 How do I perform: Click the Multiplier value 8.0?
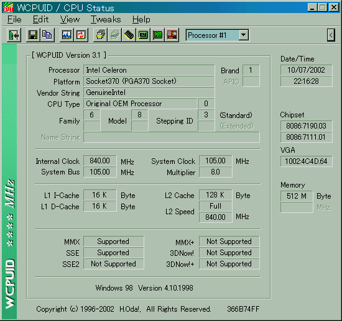click(x=215, y=172)
